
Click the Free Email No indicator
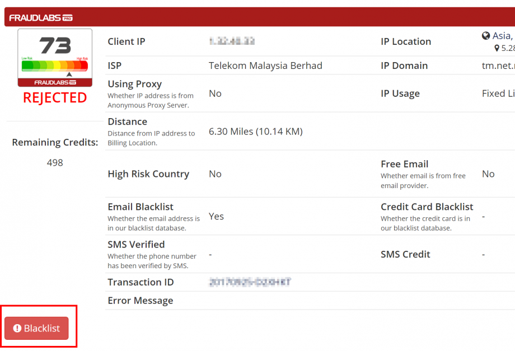click(488, 174)
